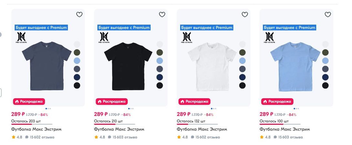Click the heart on the white t-shirt card
352x145 pixels.
(x=245, y=15)
